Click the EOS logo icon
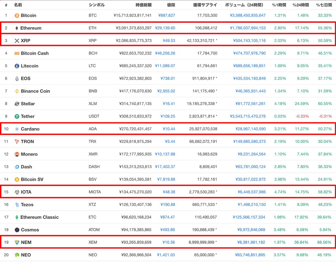Viewport: 336px width, 262px height. click(x=17, y=78)
